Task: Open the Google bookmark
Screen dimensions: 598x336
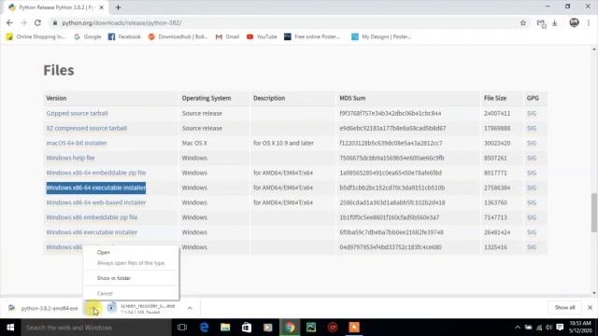Action: (x=88, y=36)
